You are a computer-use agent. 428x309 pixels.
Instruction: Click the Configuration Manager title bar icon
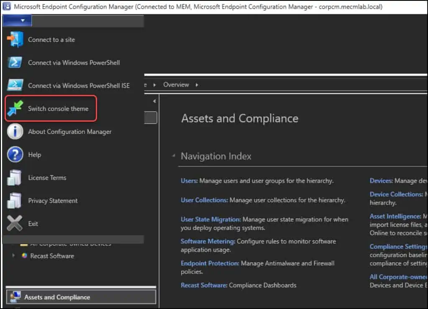coord(6,6)
